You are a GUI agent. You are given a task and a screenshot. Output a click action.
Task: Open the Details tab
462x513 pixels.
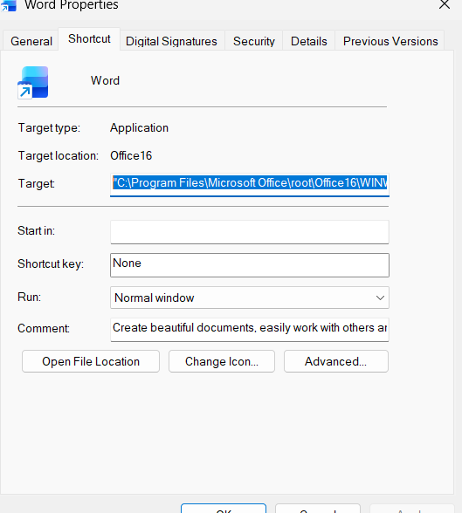click(309, 41)
